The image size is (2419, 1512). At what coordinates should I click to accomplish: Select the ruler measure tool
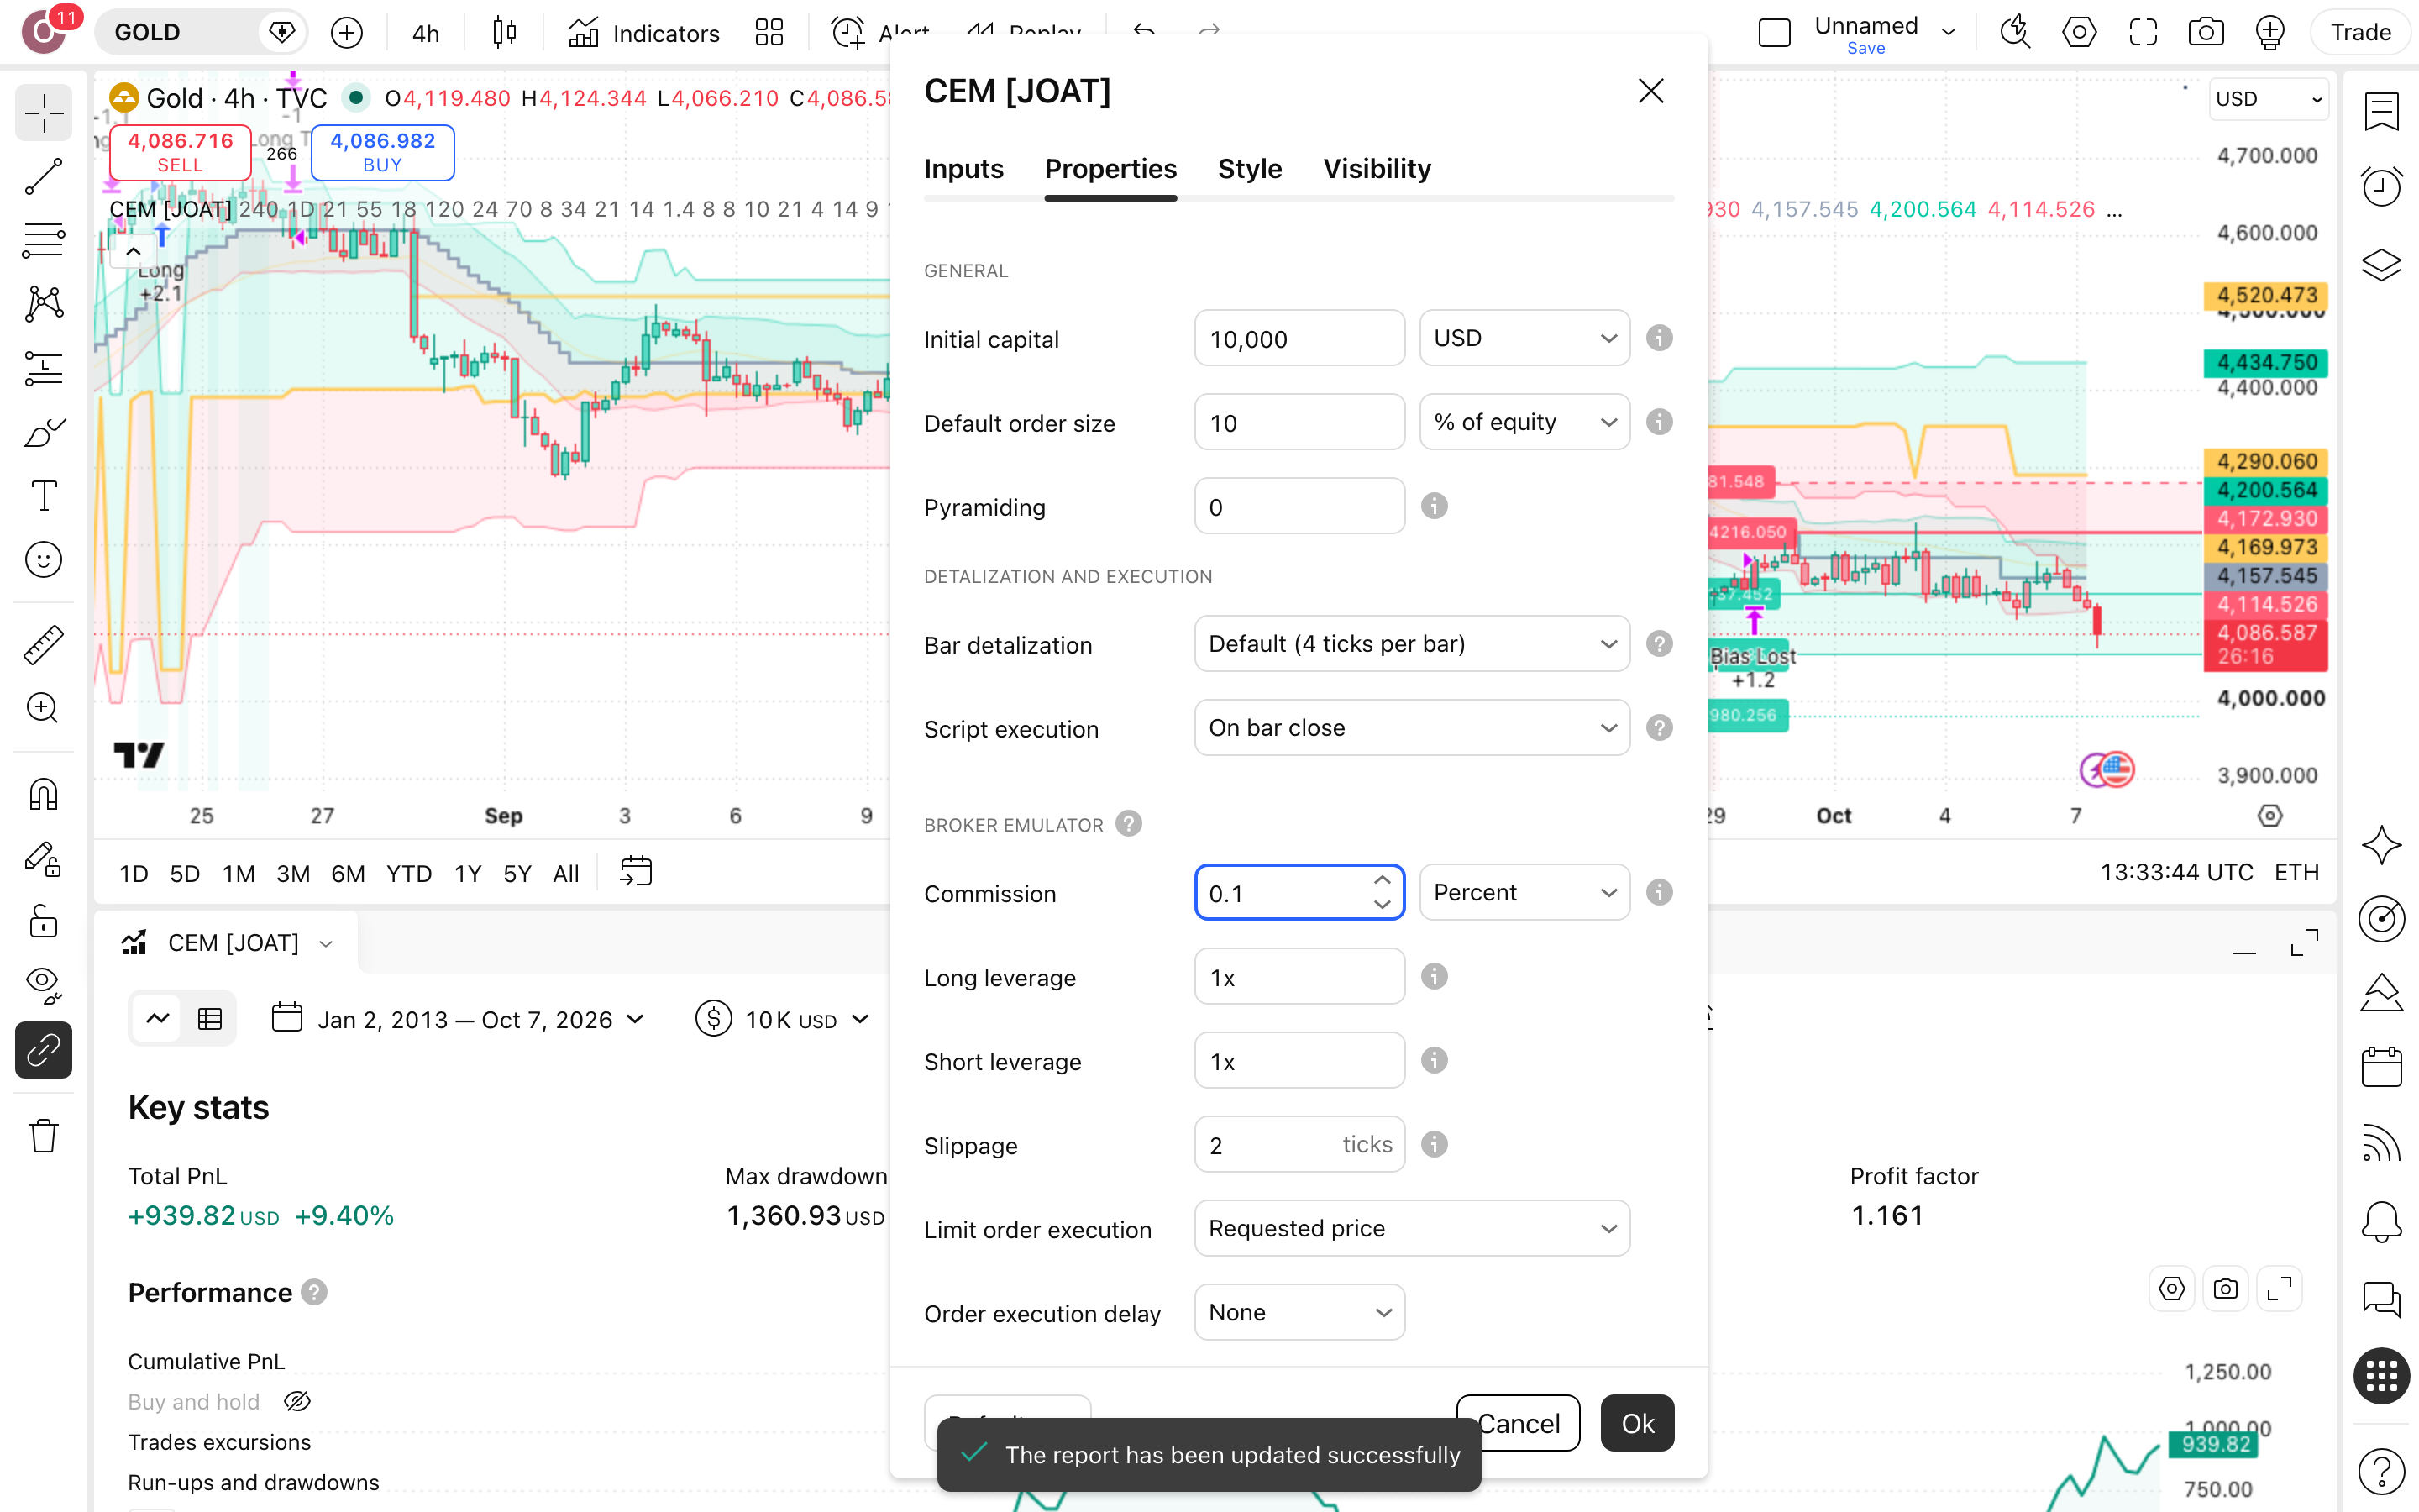[43, 645]
